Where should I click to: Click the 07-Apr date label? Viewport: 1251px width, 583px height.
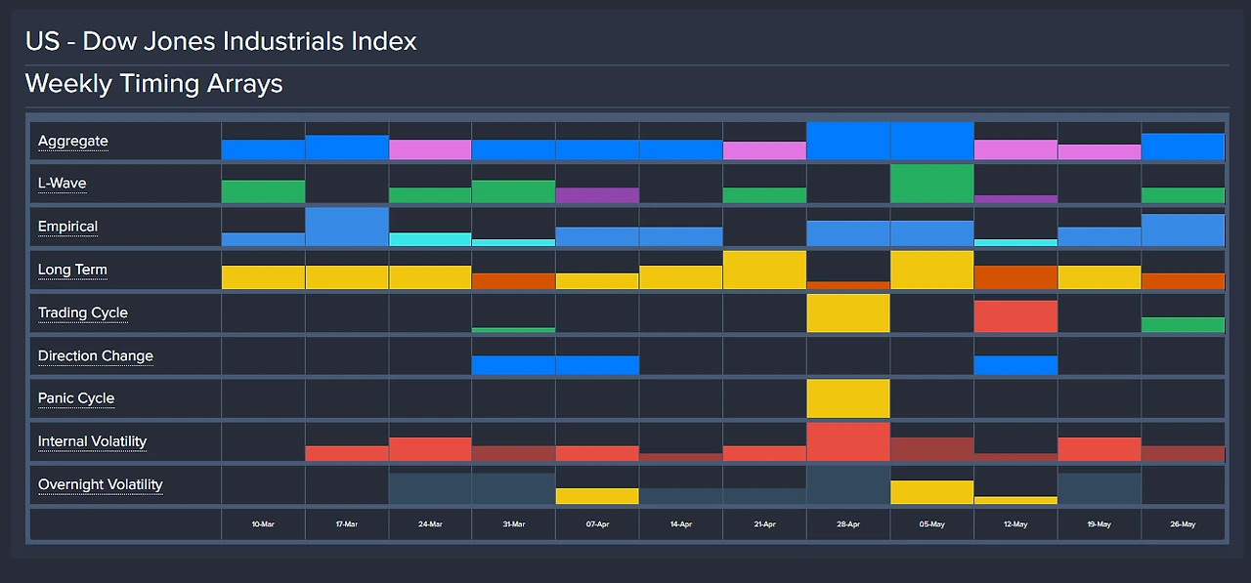(597, 524)
